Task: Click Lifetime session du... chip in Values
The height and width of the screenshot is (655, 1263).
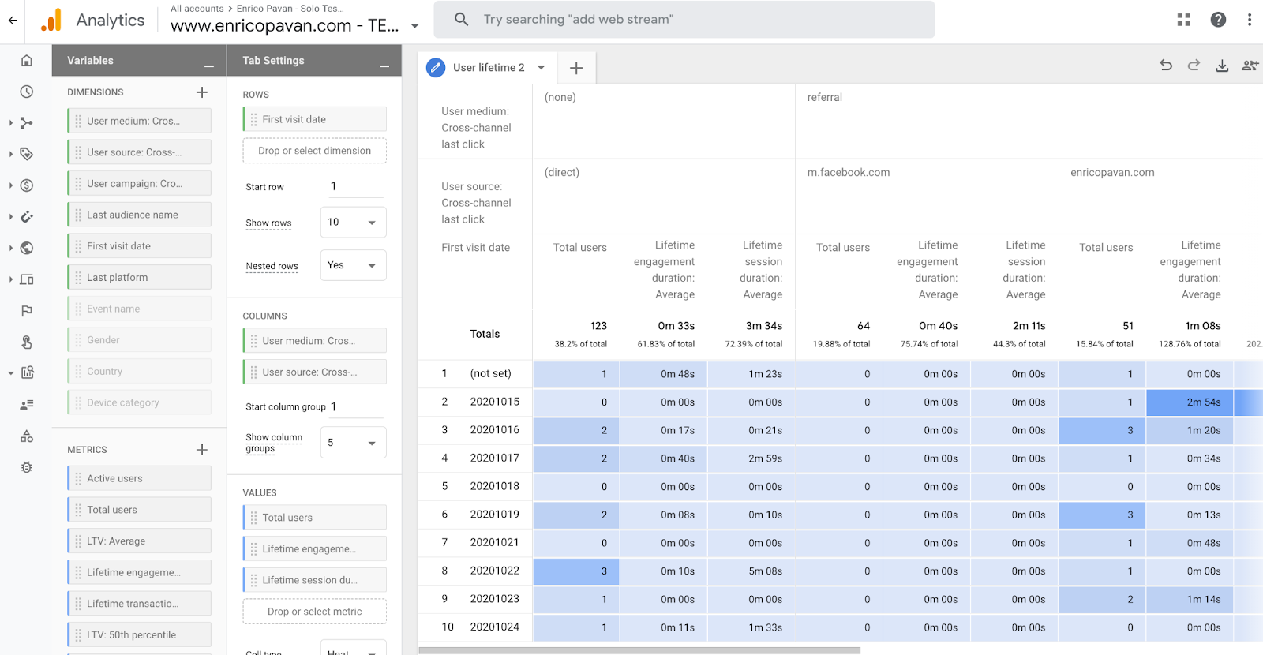Action: click(314, 580)
